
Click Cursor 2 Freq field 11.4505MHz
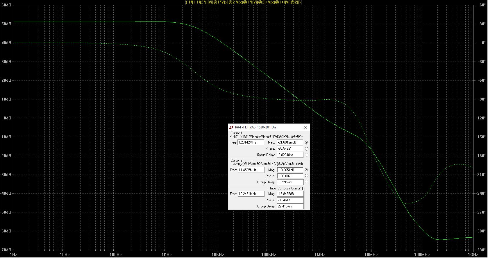click(x=251, y=170)
